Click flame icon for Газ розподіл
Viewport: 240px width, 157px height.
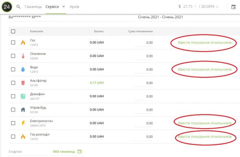click(x=23, y=136)
